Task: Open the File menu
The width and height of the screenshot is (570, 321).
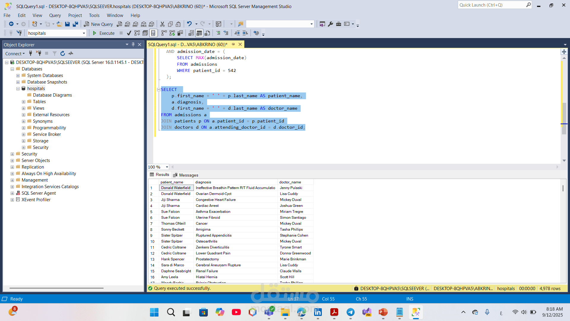Action: (x=7, y=15)
